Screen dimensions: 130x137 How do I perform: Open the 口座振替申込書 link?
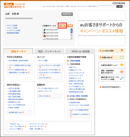coord(75,103)
